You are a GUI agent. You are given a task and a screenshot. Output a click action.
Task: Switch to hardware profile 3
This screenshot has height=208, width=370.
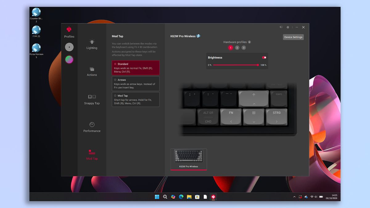[x=244, y=48]
